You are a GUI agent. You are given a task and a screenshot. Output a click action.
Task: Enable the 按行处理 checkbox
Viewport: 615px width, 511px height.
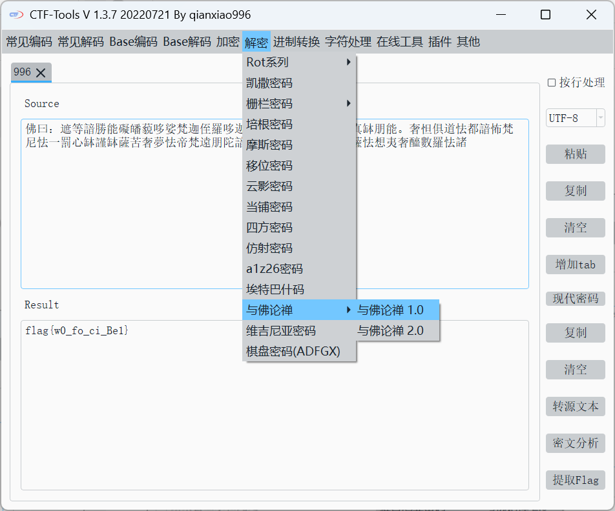(x=552, y=83)
